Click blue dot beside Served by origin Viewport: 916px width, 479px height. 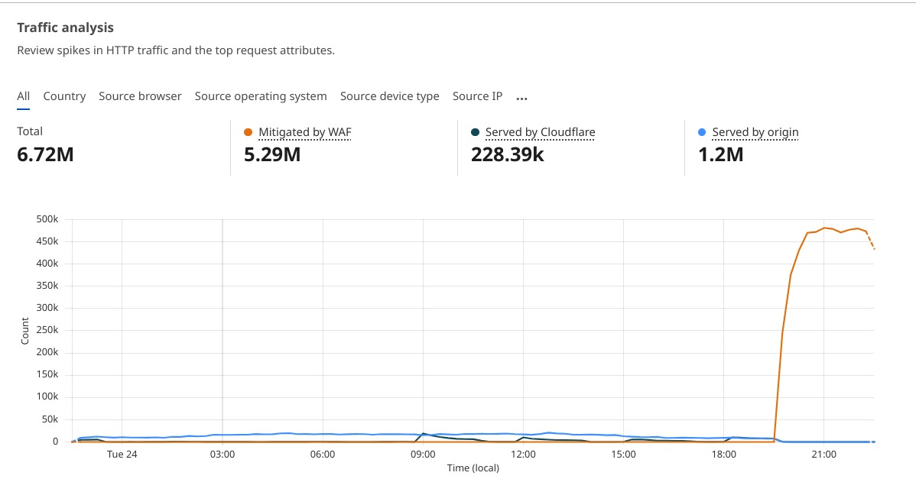pyautogui.click(x=702, y=132)
